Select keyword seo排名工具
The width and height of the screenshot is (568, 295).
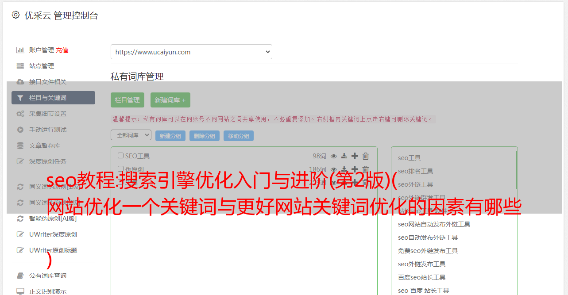pos(416,171)
